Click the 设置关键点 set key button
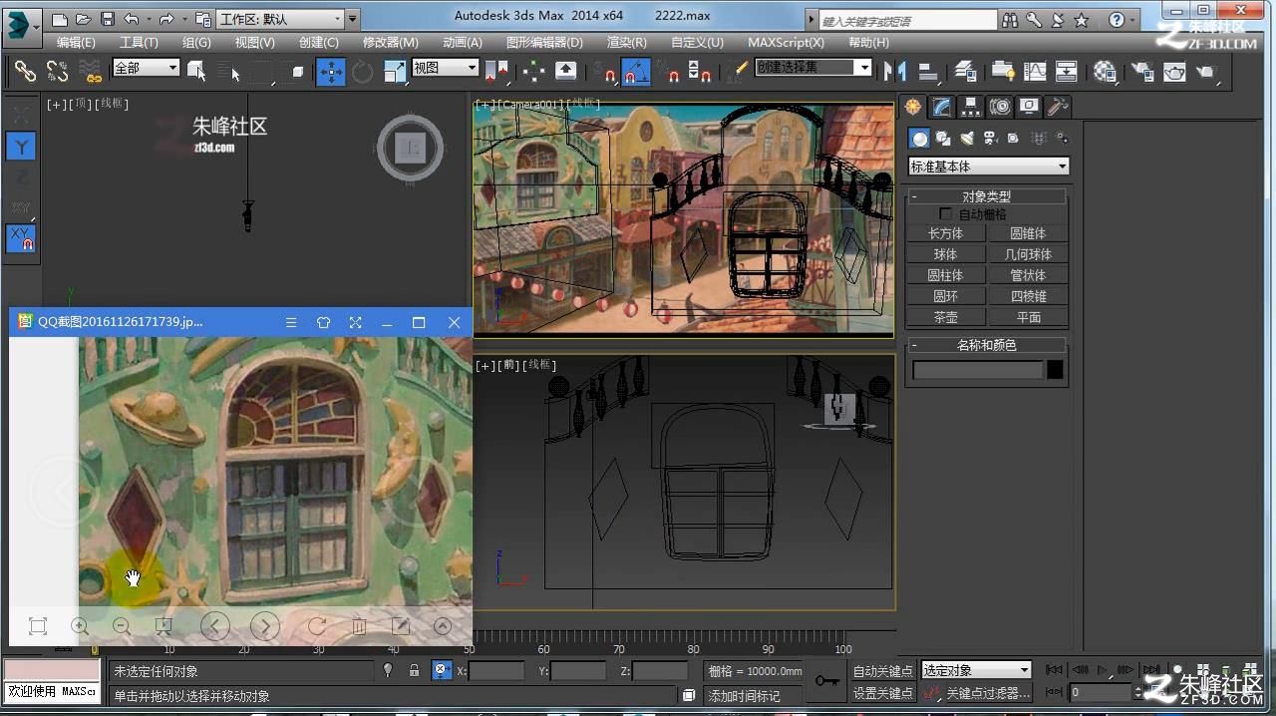1276x716 pixels. 883,693
